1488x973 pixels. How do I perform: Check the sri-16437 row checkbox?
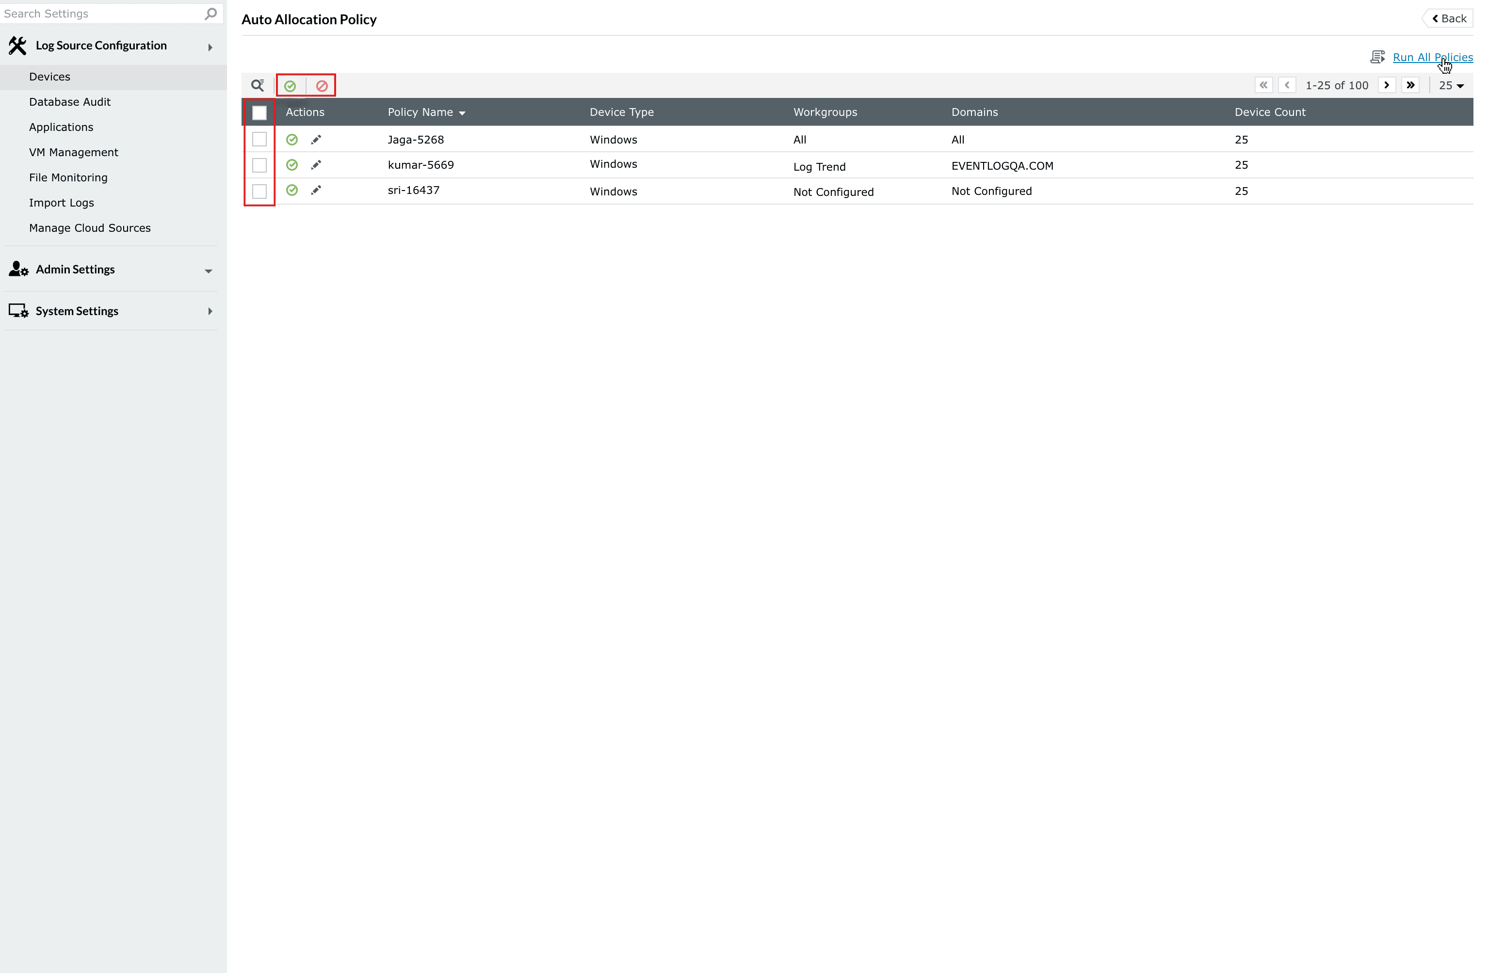point(259,191)
